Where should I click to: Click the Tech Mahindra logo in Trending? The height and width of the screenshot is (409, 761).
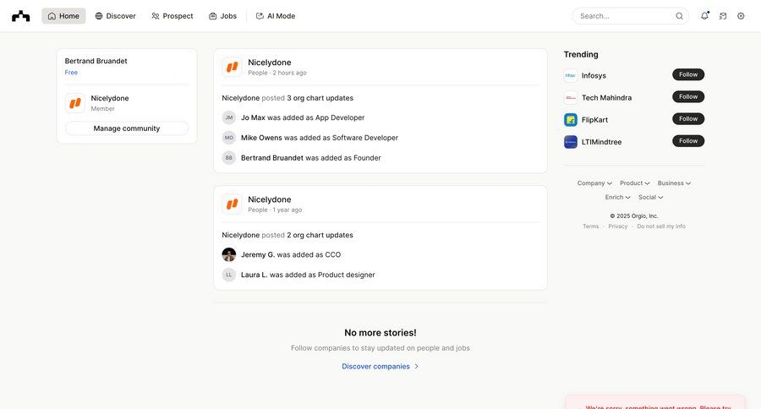point(571,97)
